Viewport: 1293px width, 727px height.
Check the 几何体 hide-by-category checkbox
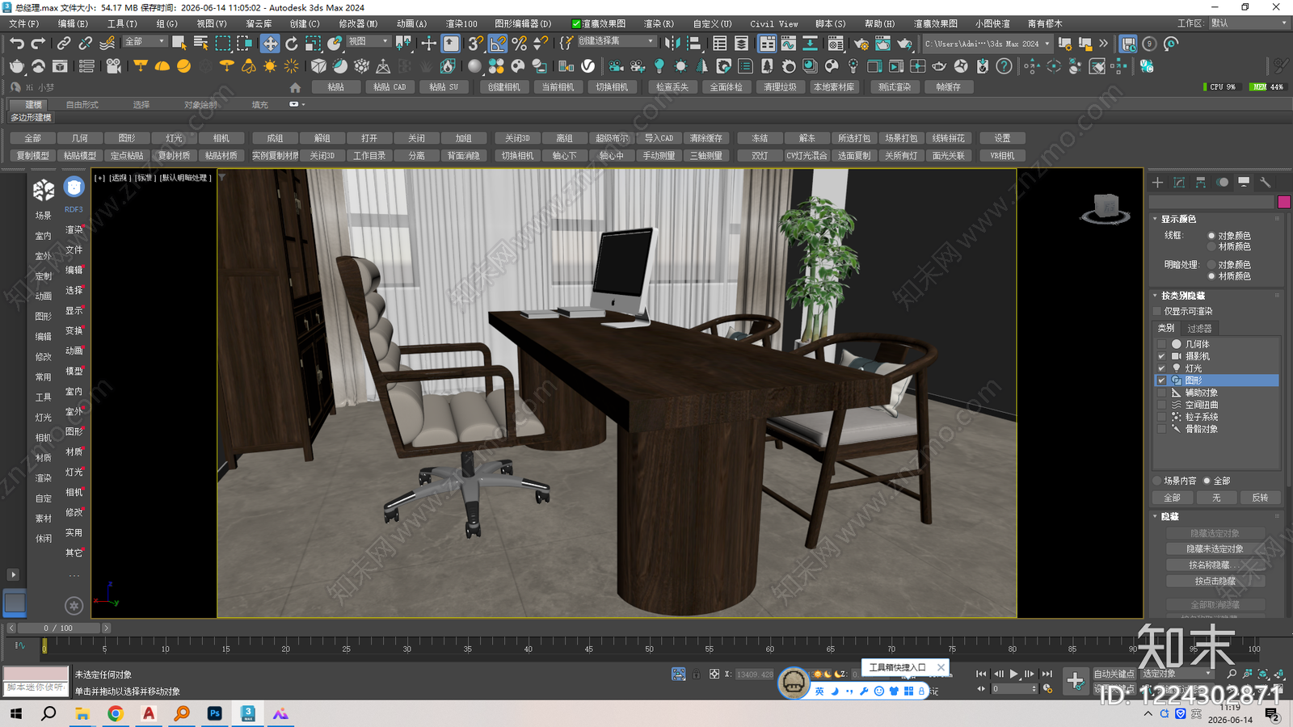[1162, 344]
